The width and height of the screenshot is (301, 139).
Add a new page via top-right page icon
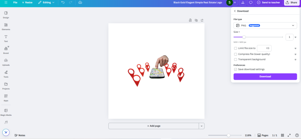point(202,20)
